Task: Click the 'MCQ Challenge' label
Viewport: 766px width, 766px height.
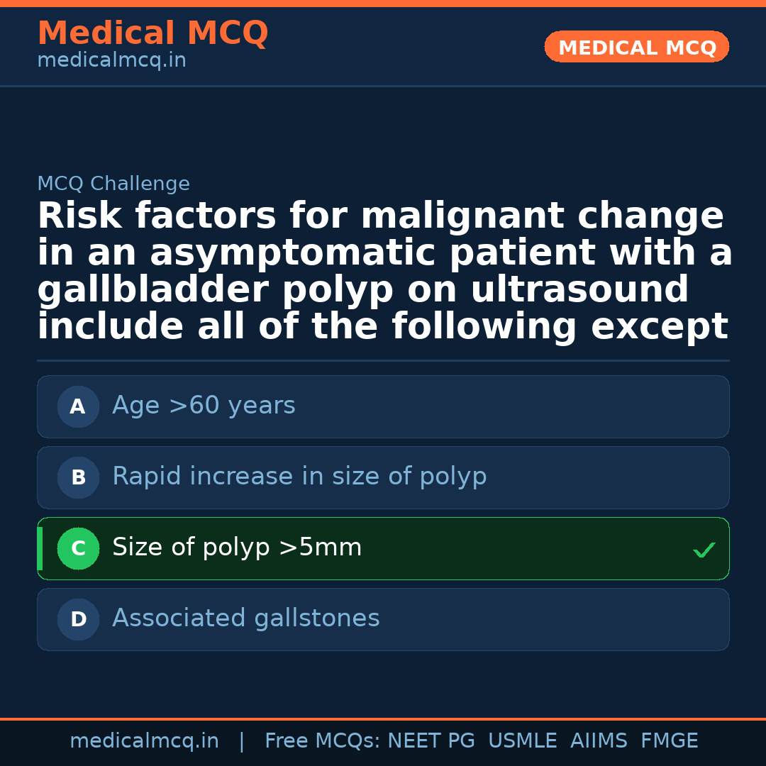Action: pos(113,184)
